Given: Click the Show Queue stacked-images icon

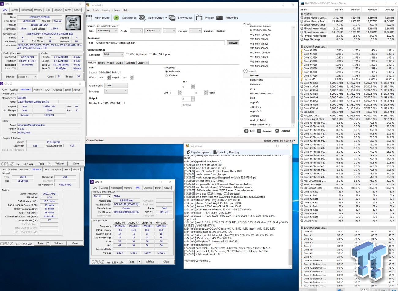Looking at the screenshot, I should (x=172, y=18).
